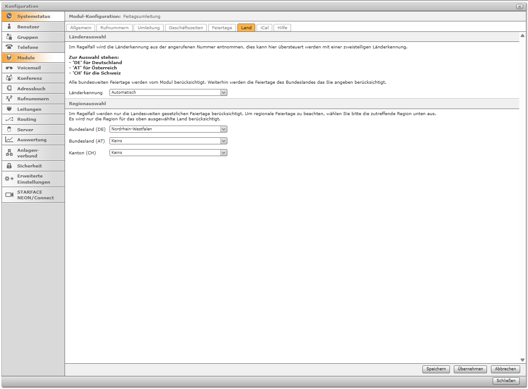This screenshot has width=528, height=389.
Task: Select the Voicemail cassette icon
Action: click(x=9, y=68)
